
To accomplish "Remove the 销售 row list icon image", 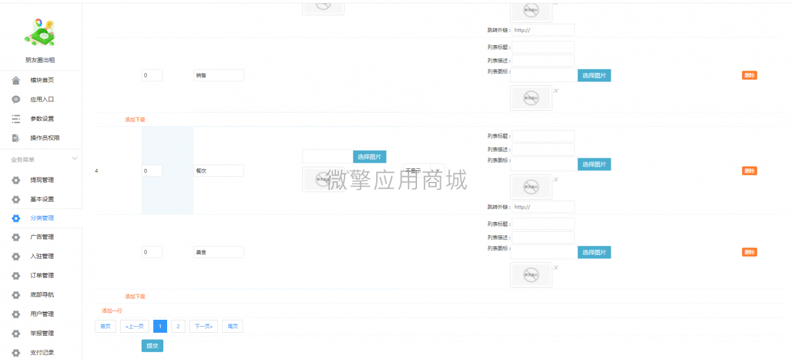I will pyautogui.click(x=556, y=91).
